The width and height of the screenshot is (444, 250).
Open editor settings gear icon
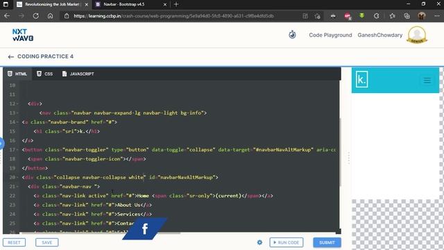point(259,242)
